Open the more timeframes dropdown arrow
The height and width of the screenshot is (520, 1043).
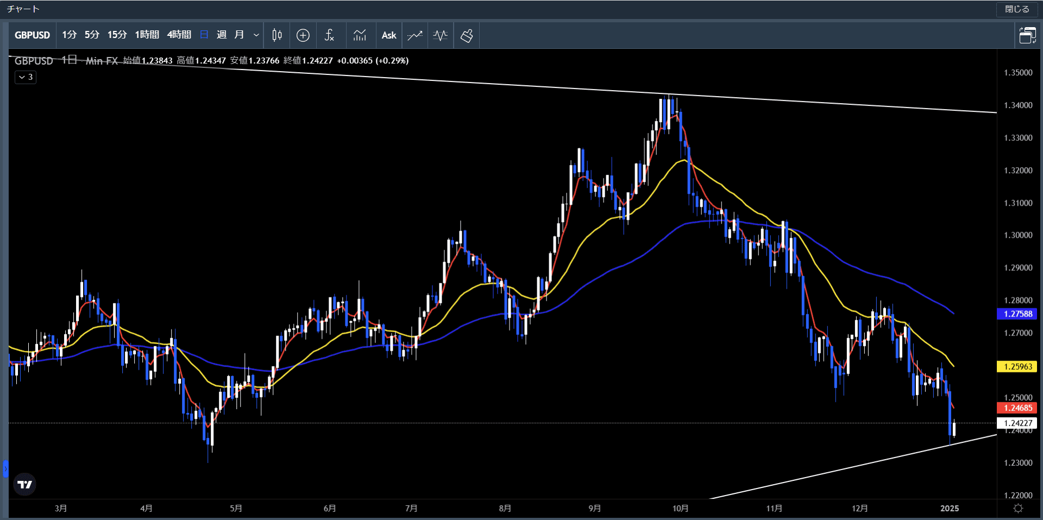click(x=256, y=35)
